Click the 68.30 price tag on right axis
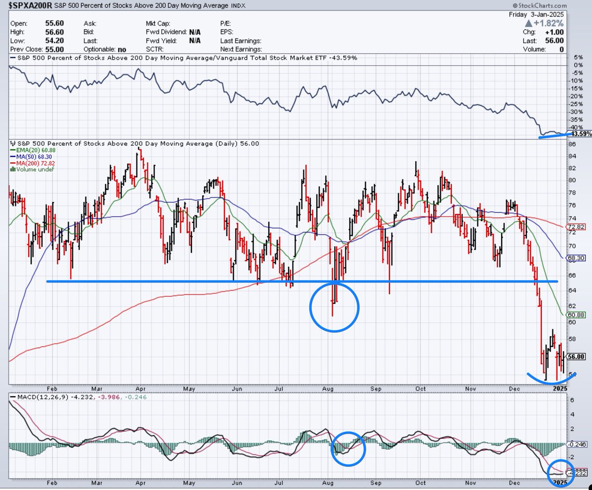This screenshot has height=490, width=592. (576, 258)
